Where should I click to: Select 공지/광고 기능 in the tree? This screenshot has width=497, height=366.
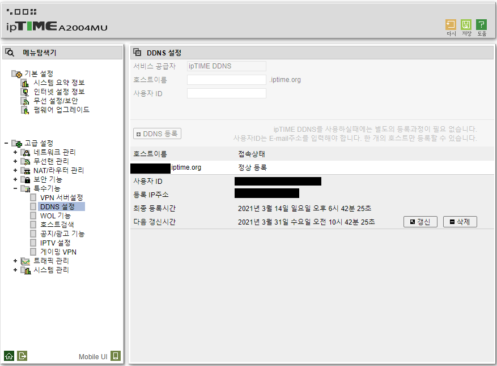coord(62,234)
